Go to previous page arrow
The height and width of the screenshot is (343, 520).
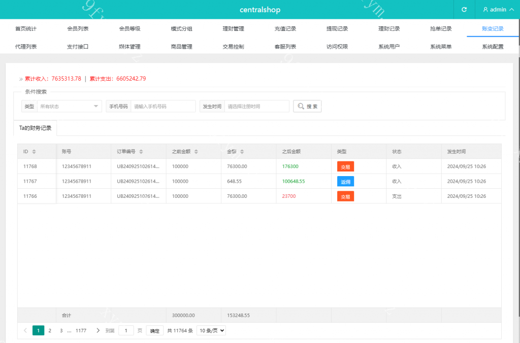[x=25, y=330]
